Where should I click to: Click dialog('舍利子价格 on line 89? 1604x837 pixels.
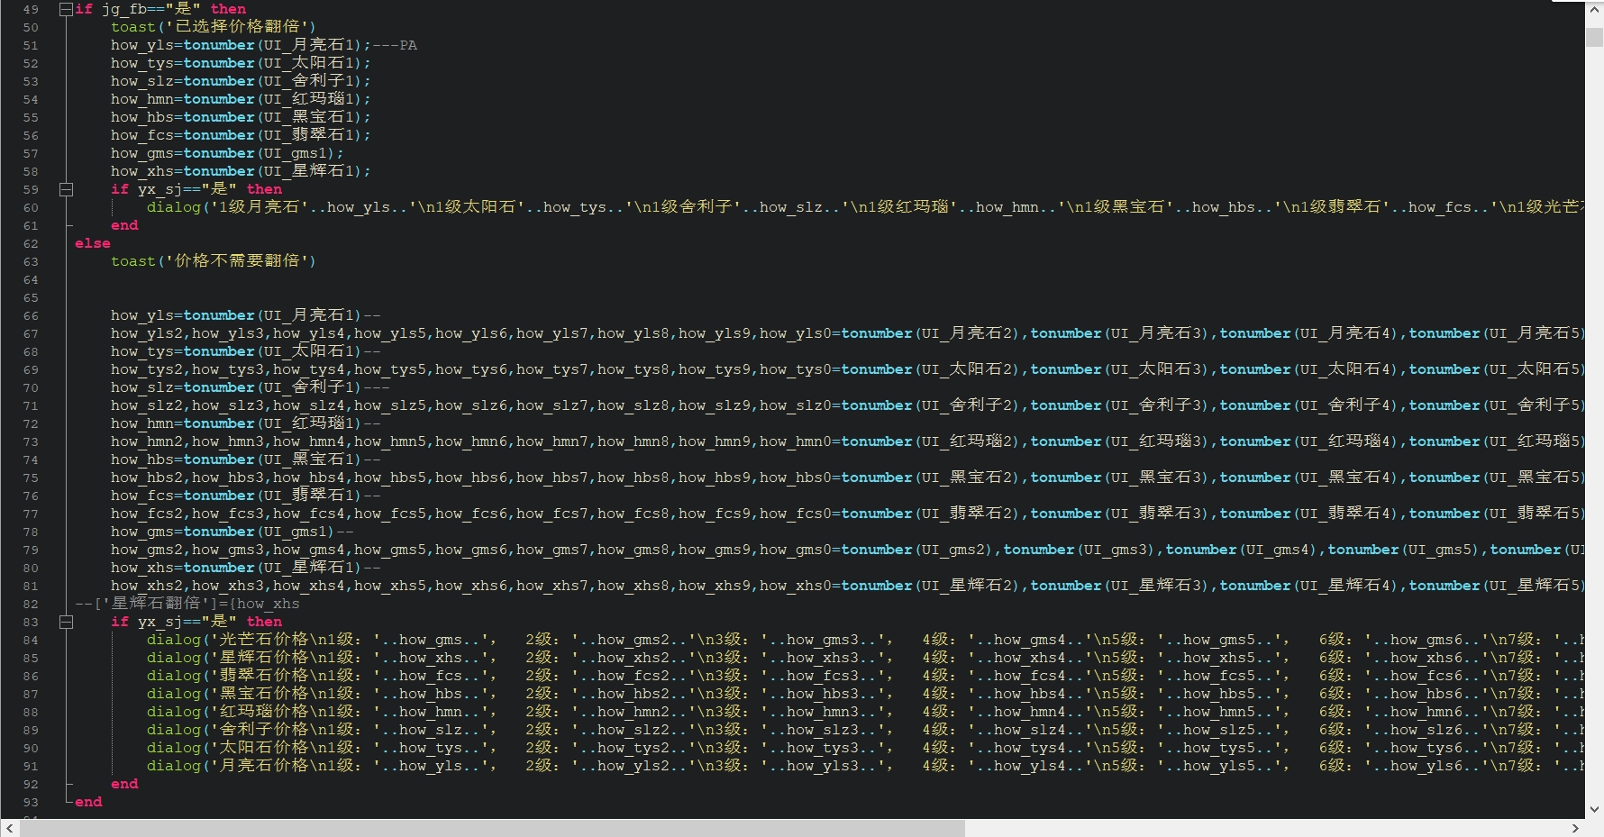pyautogui.click(x=228, y=730)
